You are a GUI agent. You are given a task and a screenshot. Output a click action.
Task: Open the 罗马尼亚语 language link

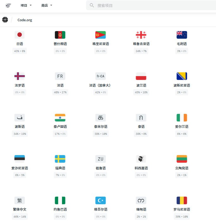click(x=182, y=209)
